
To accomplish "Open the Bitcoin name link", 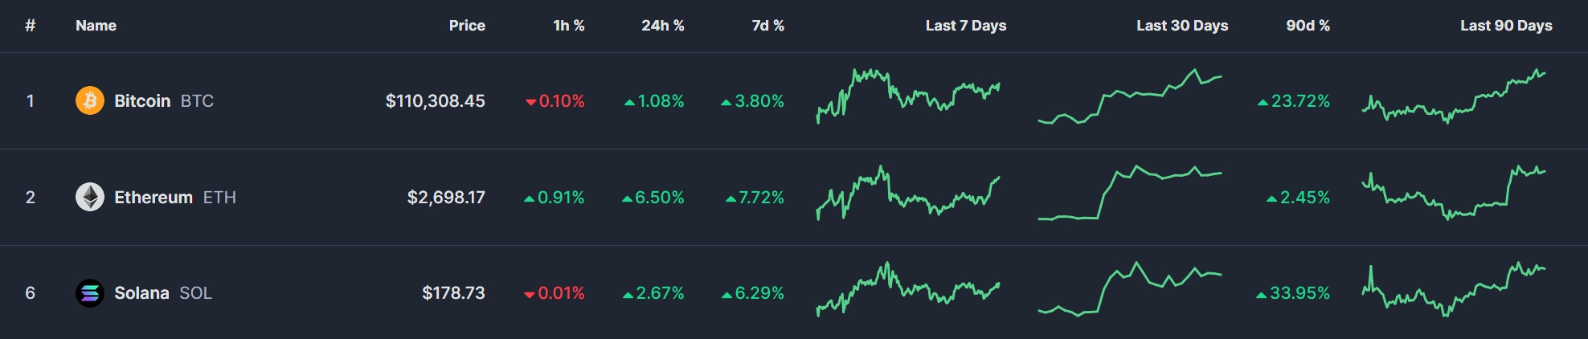I will 142,100.
